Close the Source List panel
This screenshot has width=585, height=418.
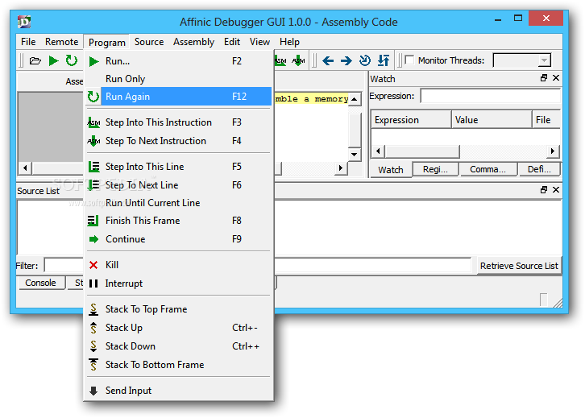(556, 190)
